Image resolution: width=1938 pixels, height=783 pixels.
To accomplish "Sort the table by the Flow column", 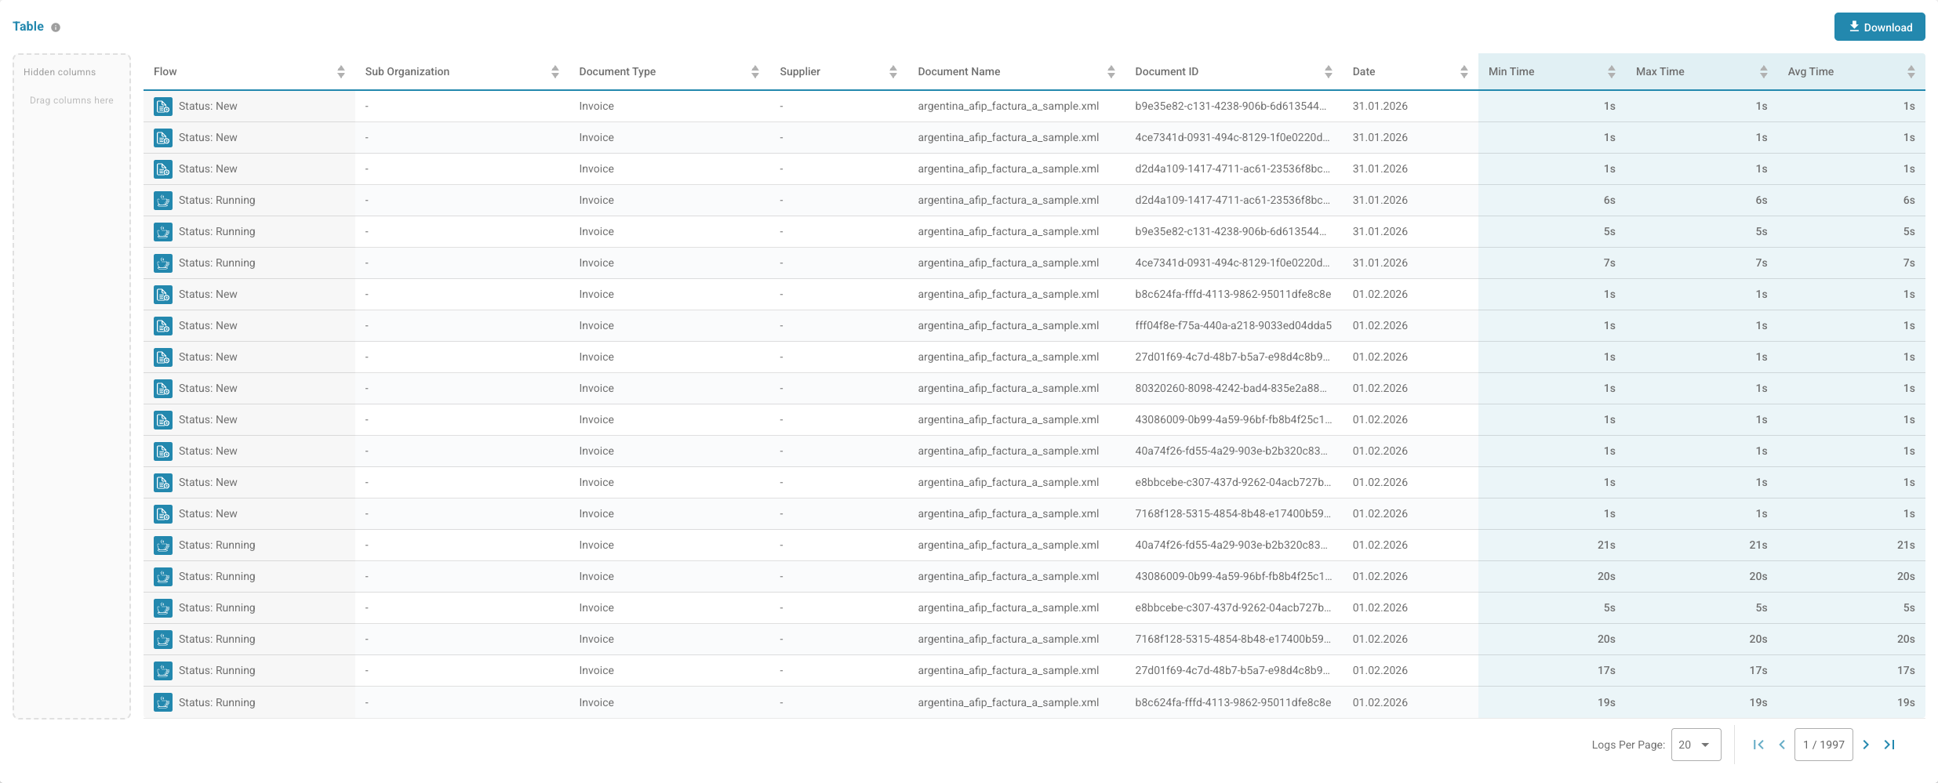I will click(x=341, y=72).
